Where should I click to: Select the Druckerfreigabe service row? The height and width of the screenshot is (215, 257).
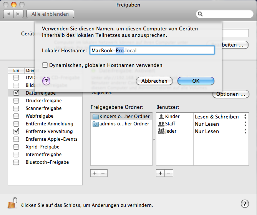45,101
